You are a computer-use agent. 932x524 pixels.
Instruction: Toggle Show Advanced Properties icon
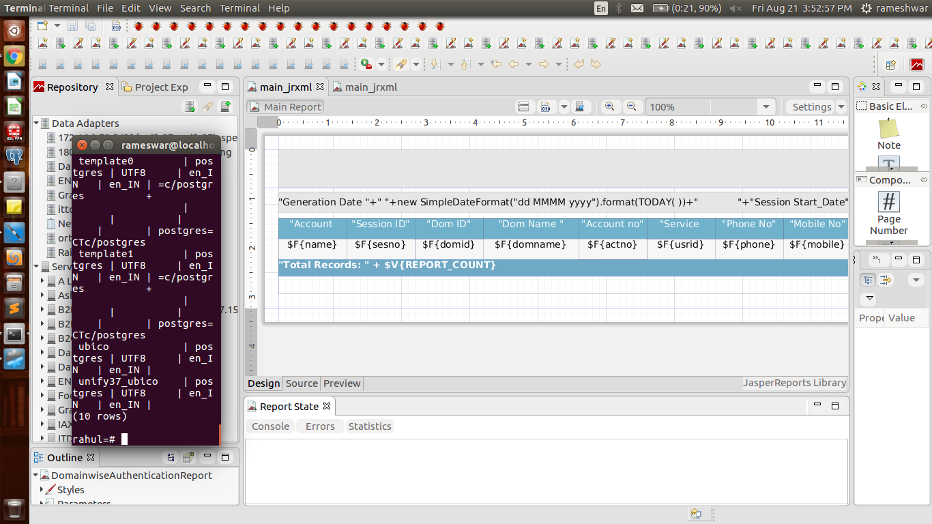click(x=886, y=280)
